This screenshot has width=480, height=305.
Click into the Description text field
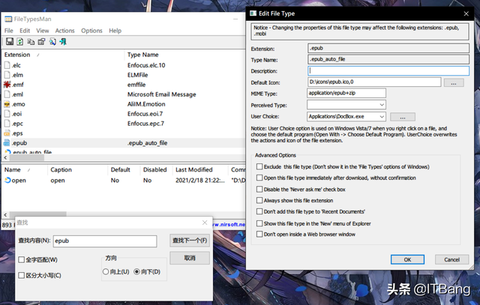tap(388, 70)
